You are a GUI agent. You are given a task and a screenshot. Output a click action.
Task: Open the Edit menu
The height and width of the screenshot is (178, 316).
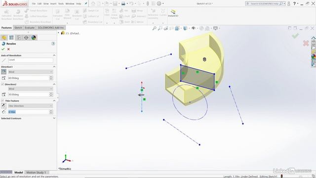(39, 3)
